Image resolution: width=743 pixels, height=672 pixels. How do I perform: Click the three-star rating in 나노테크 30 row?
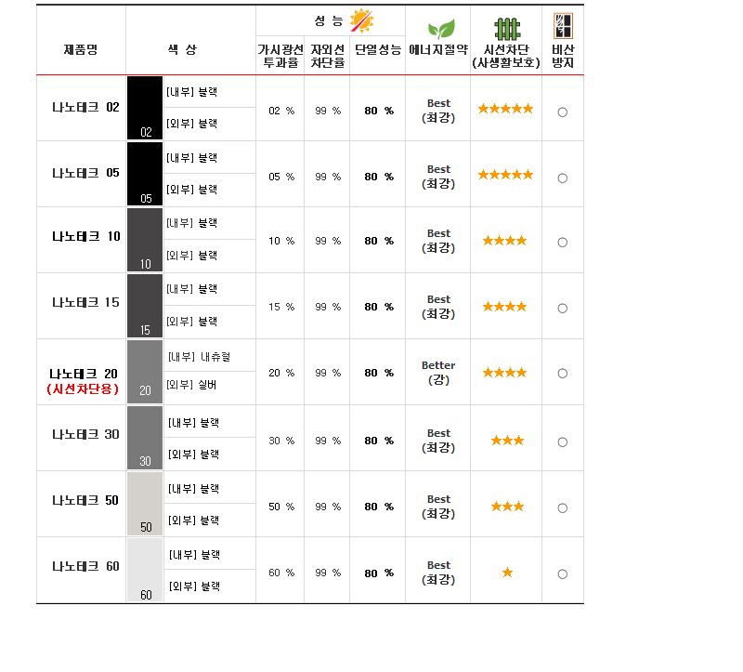tap(507, 441)
